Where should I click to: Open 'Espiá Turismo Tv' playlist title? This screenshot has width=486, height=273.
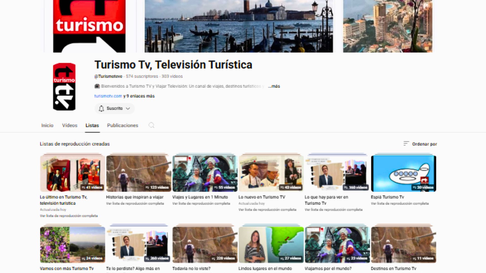point(387,197)
